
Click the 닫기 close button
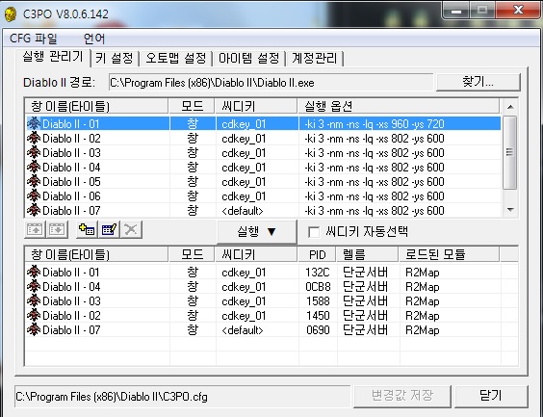[x=491, y=396]
